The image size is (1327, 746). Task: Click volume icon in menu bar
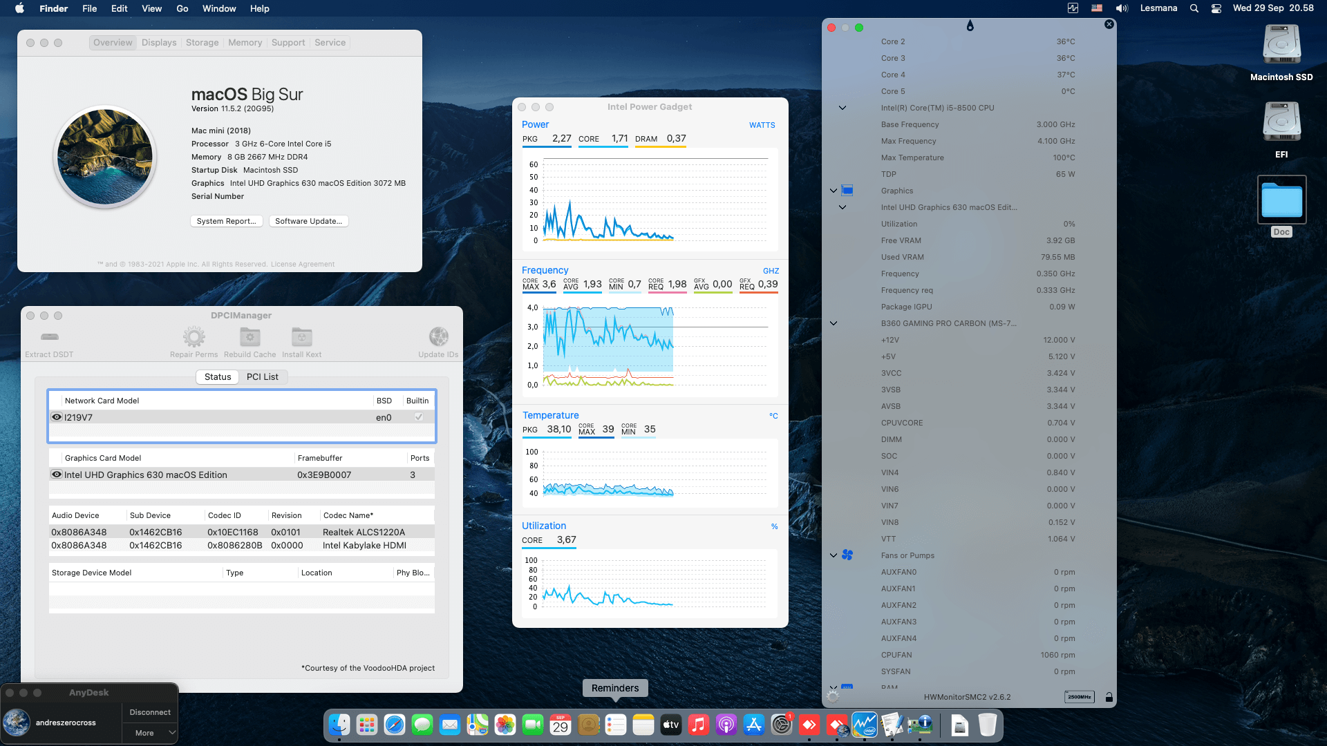(1122, 8)
